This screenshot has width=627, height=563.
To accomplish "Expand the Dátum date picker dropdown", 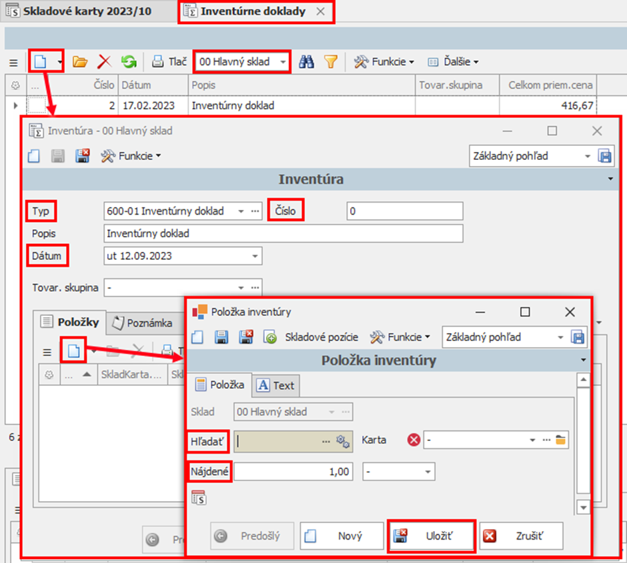I will coord(254,256).
